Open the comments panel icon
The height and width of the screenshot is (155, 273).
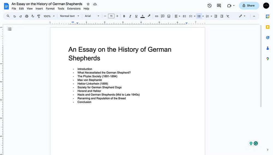(x=219, y=5)
